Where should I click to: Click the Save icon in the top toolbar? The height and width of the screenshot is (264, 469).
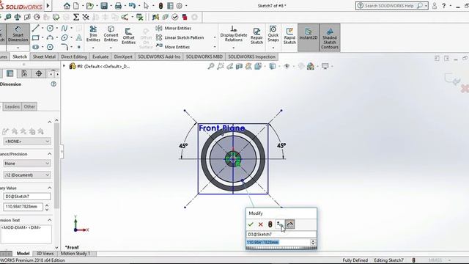pyautogui.click(x=104, y=6)
